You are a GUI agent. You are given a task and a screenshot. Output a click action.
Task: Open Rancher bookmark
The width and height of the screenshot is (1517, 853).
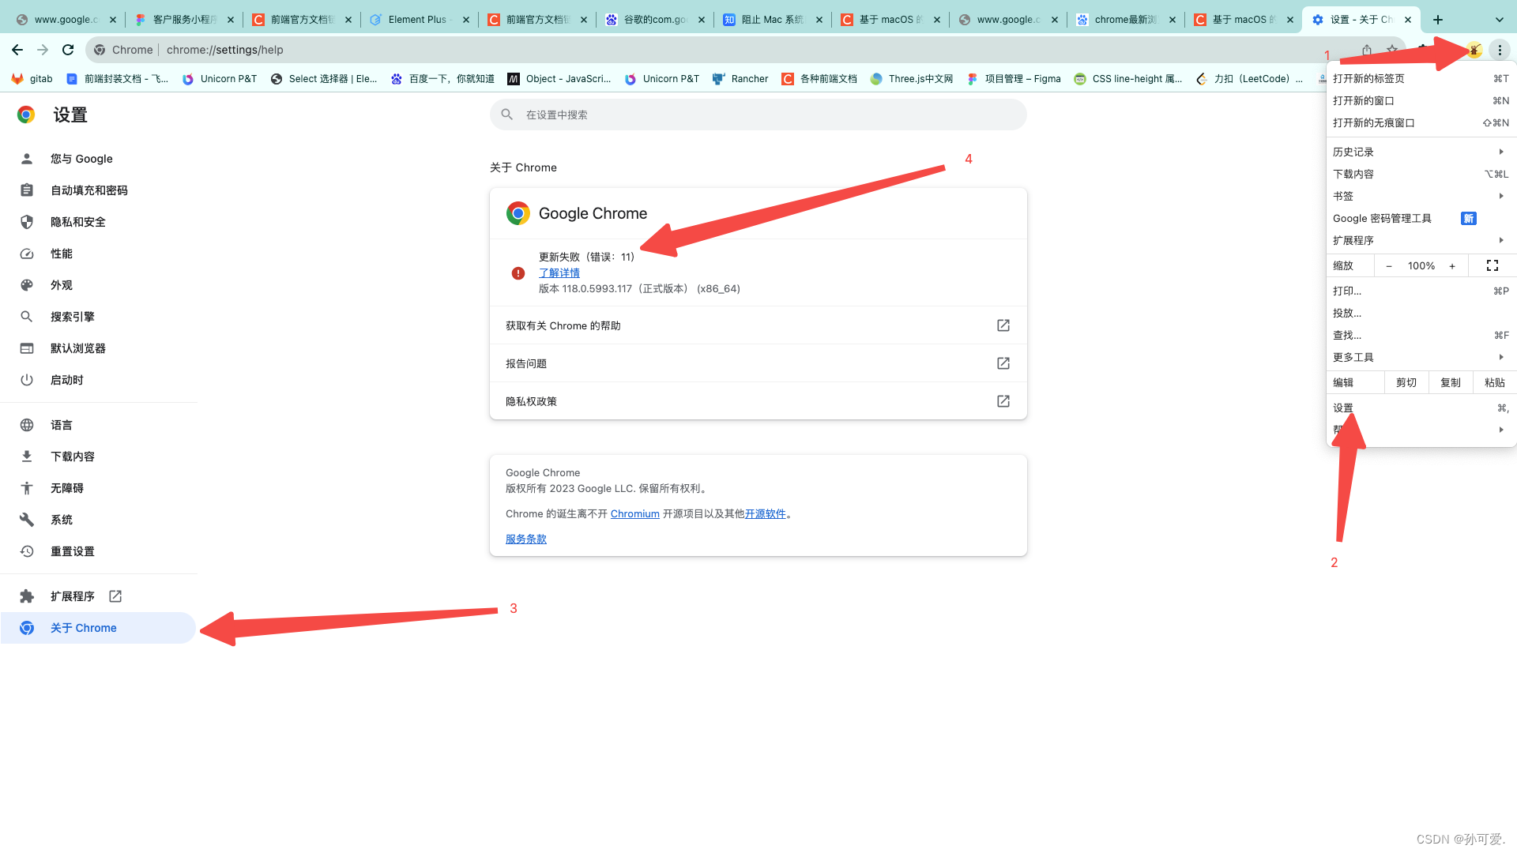pyautogui.click(x=740, y=79)
